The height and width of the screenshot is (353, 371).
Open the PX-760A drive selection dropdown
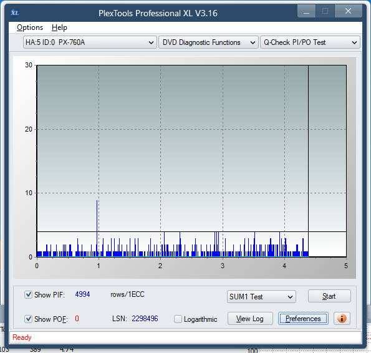click(x=90, y=42)
